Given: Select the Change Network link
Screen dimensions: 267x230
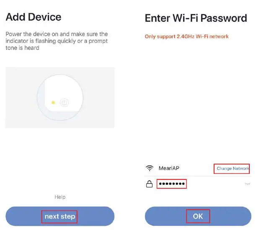Looking at the screenshot, I should (x=233, y=169).
